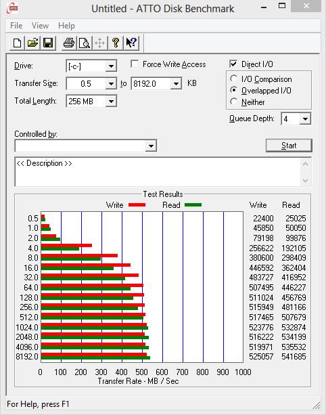Minimize the ATTO Disk Benchmark window
Image resolution: width=326 pixels, height=415 pixels.
pos(264,6)
